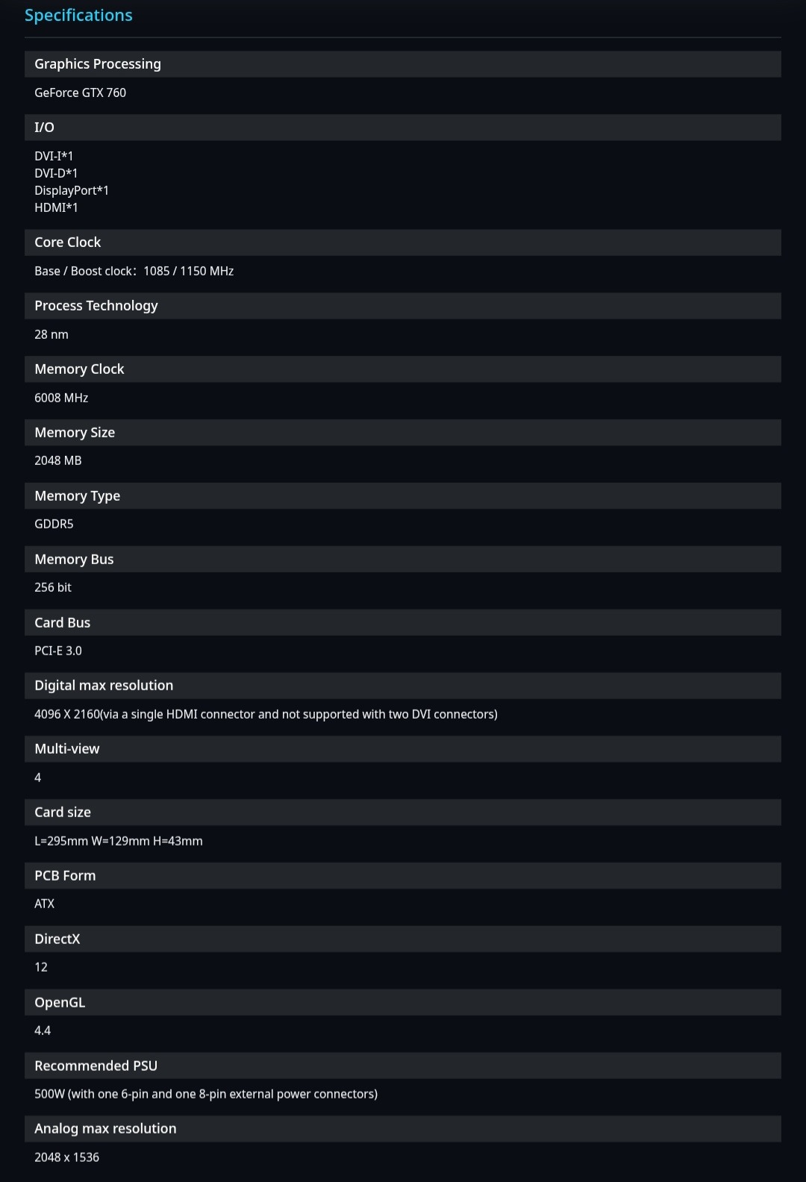
Task: Select the DisplayPort*1 entry
Action: [72, 190]
